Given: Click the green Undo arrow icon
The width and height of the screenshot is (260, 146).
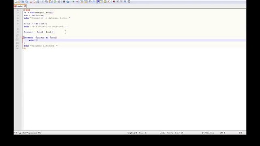Looking at the screenshot, I should (55, 2).
